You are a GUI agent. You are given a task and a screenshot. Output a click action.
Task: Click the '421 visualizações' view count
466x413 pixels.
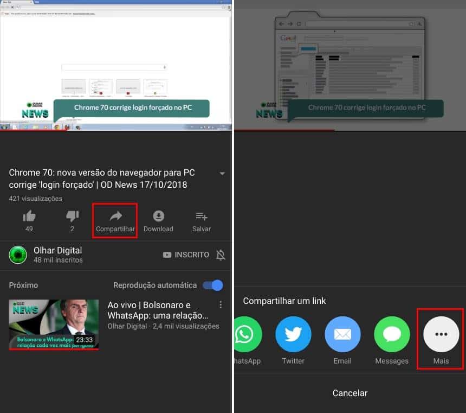[35, 199]
